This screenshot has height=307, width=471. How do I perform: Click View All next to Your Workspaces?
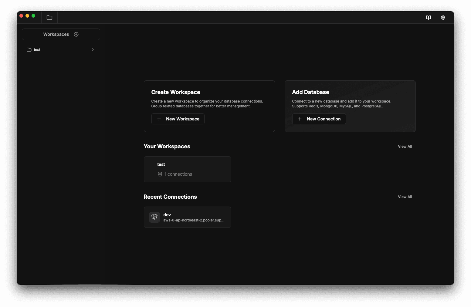pos(405,146)
